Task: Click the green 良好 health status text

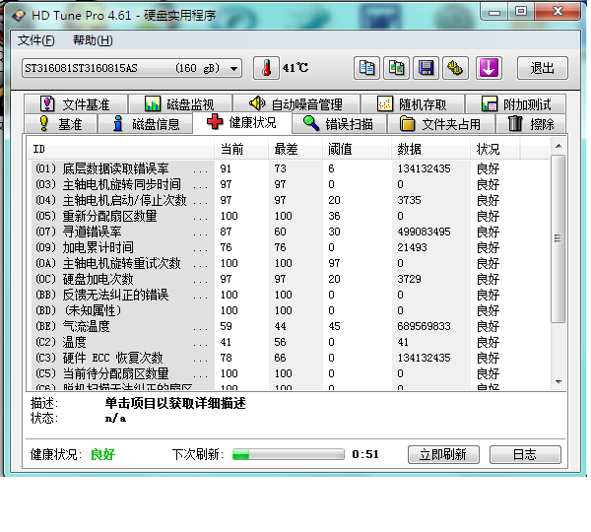Action: (x=102, y=455)
